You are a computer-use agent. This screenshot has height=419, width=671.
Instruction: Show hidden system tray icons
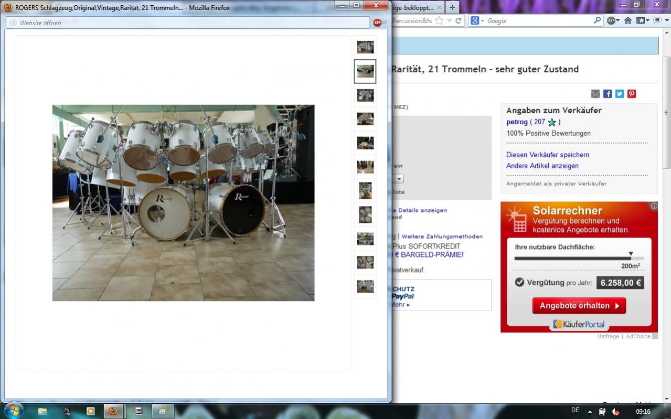tap(590, 412)
